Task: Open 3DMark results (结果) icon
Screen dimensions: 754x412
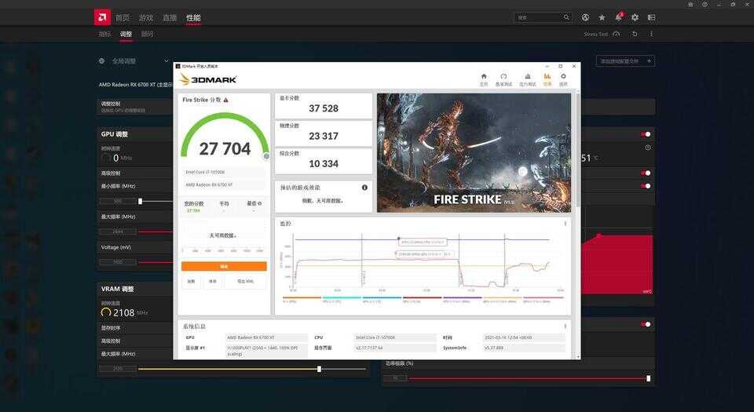Action: [547, 79]
